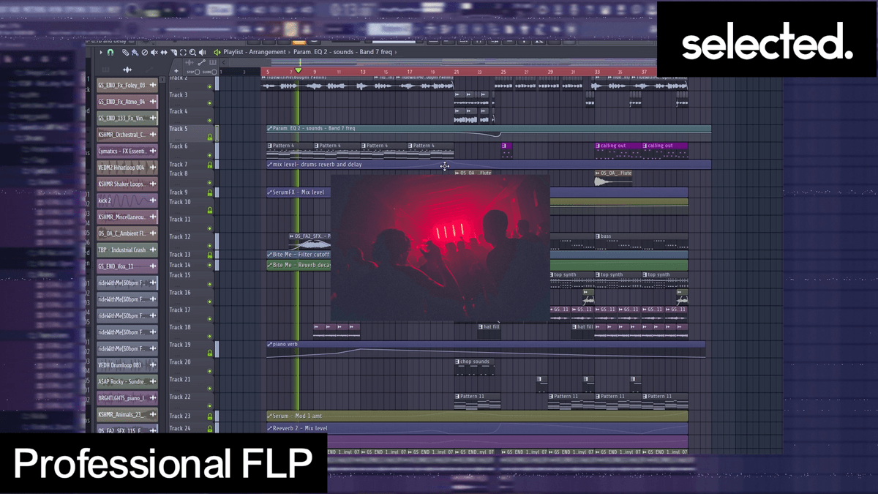Select the Mute tool speaker icon
The width and height of the screenshot is (878, 494).
[x=154, y=53]
